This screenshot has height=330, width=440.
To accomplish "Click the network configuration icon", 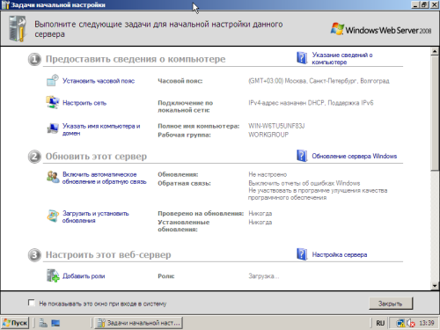I will click(x=53, y=102).
